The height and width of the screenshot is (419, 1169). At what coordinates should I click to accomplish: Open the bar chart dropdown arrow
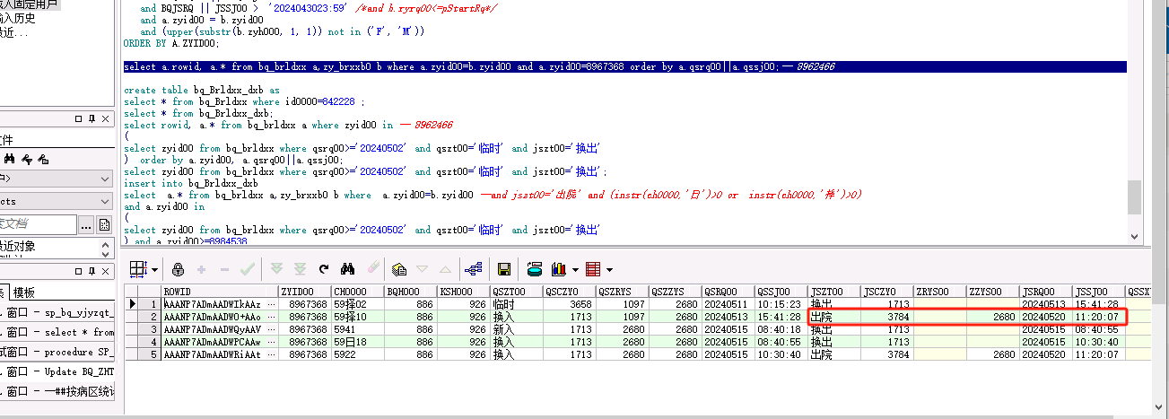(x=574, y=269)
